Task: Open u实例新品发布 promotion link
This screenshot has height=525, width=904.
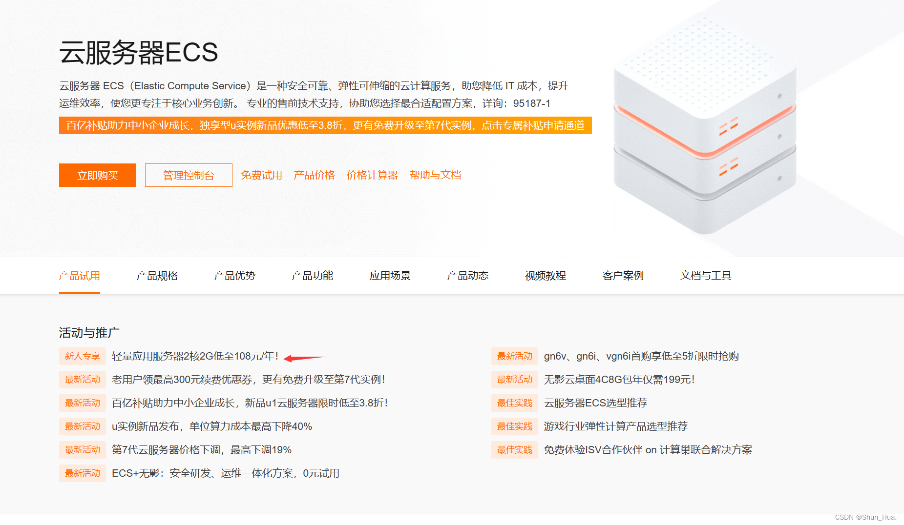Action: tap(212, 426)
